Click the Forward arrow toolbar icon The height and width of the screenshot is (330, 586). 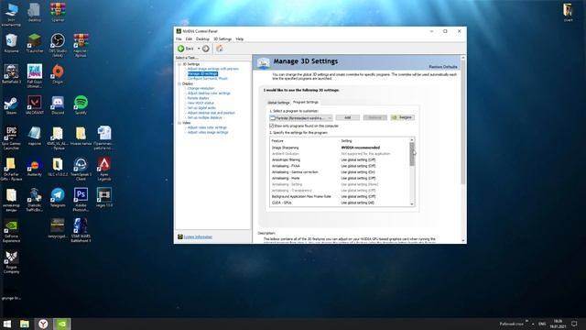pos(205,49)
